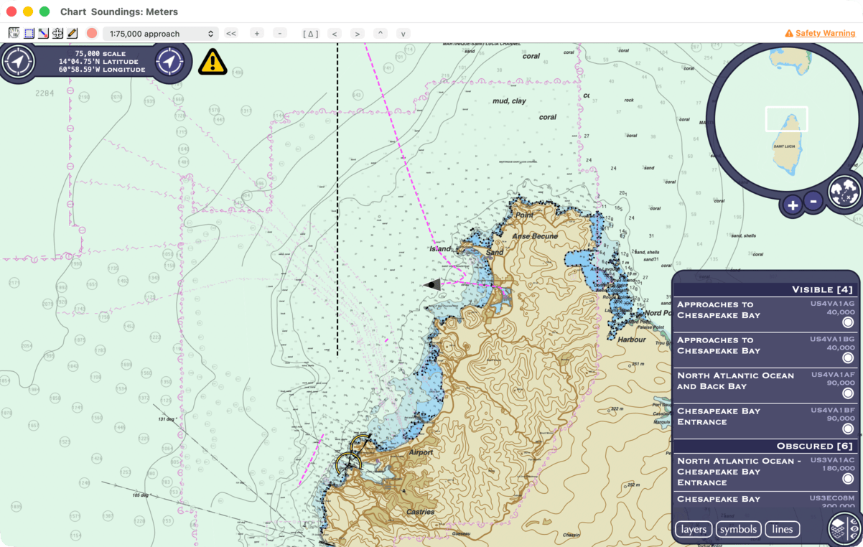Screen dimensions: 863x547
Task: Click the scale and coordinates readout
Action: (x=103, y=62)
